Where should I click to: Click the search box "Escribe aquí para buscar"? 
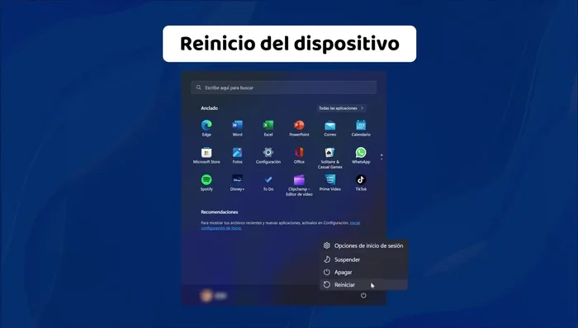click(284, 88)
